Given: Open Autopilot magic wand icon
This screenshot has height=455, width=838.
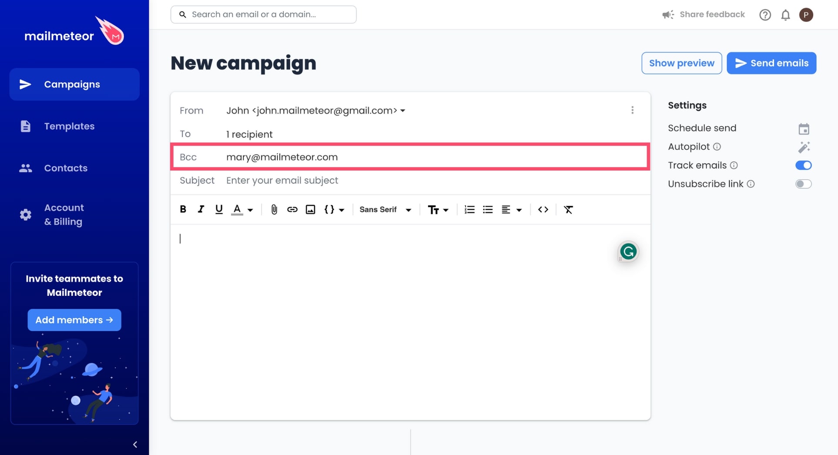Looking at the screenshot, I should pos(804,147).
